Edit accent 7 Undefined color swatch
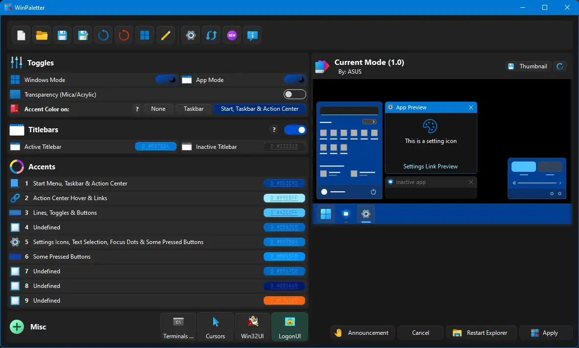The width and height of the screenshot is (579, 348). pyautogui.click(x=284, y=271)
